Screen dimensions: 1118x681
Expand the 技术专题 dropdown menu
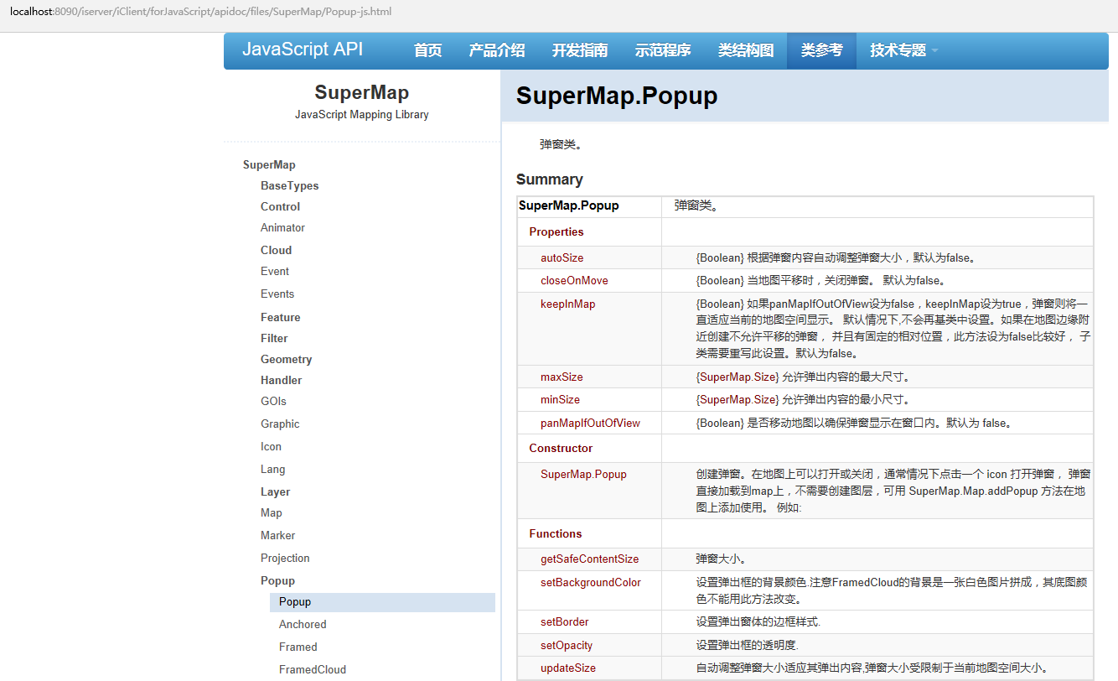(x=903, y=50)
